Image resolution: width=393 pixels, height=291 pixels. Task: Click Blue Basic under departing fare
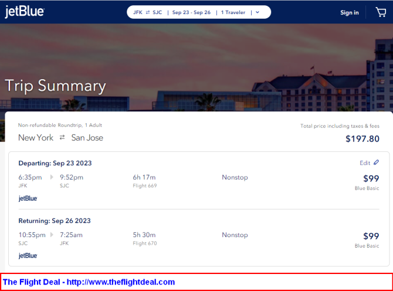coord(367,188)
